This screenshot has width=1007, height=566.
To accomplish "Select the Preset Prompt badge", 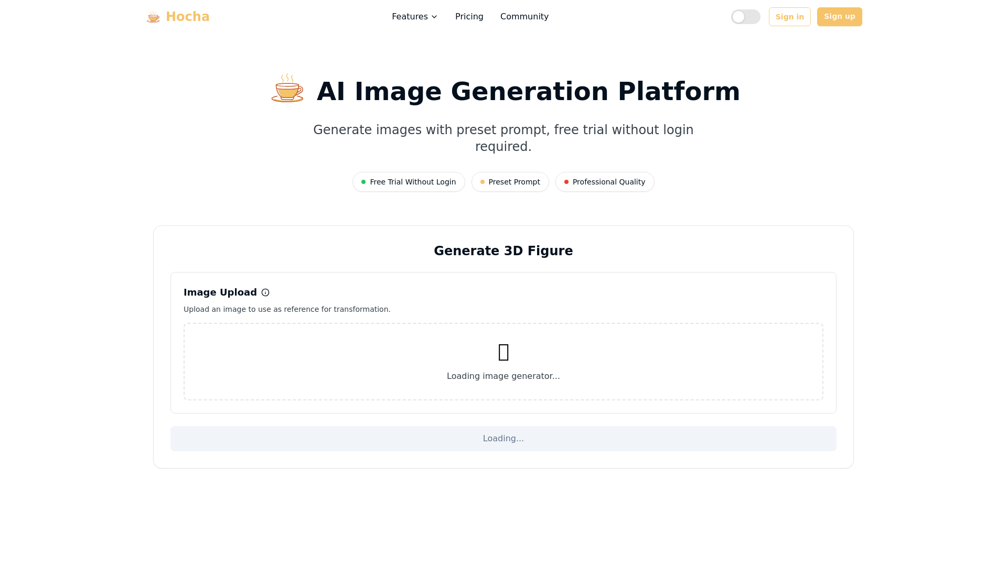I will (x=510, y=182).
